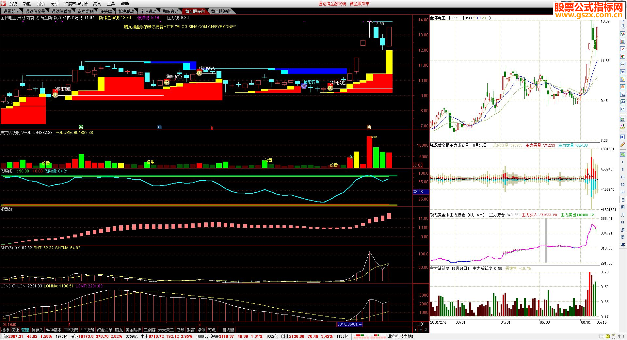Click the 2016/06/01/三 date marker
The image size is (627, 340).
point(350,324)
